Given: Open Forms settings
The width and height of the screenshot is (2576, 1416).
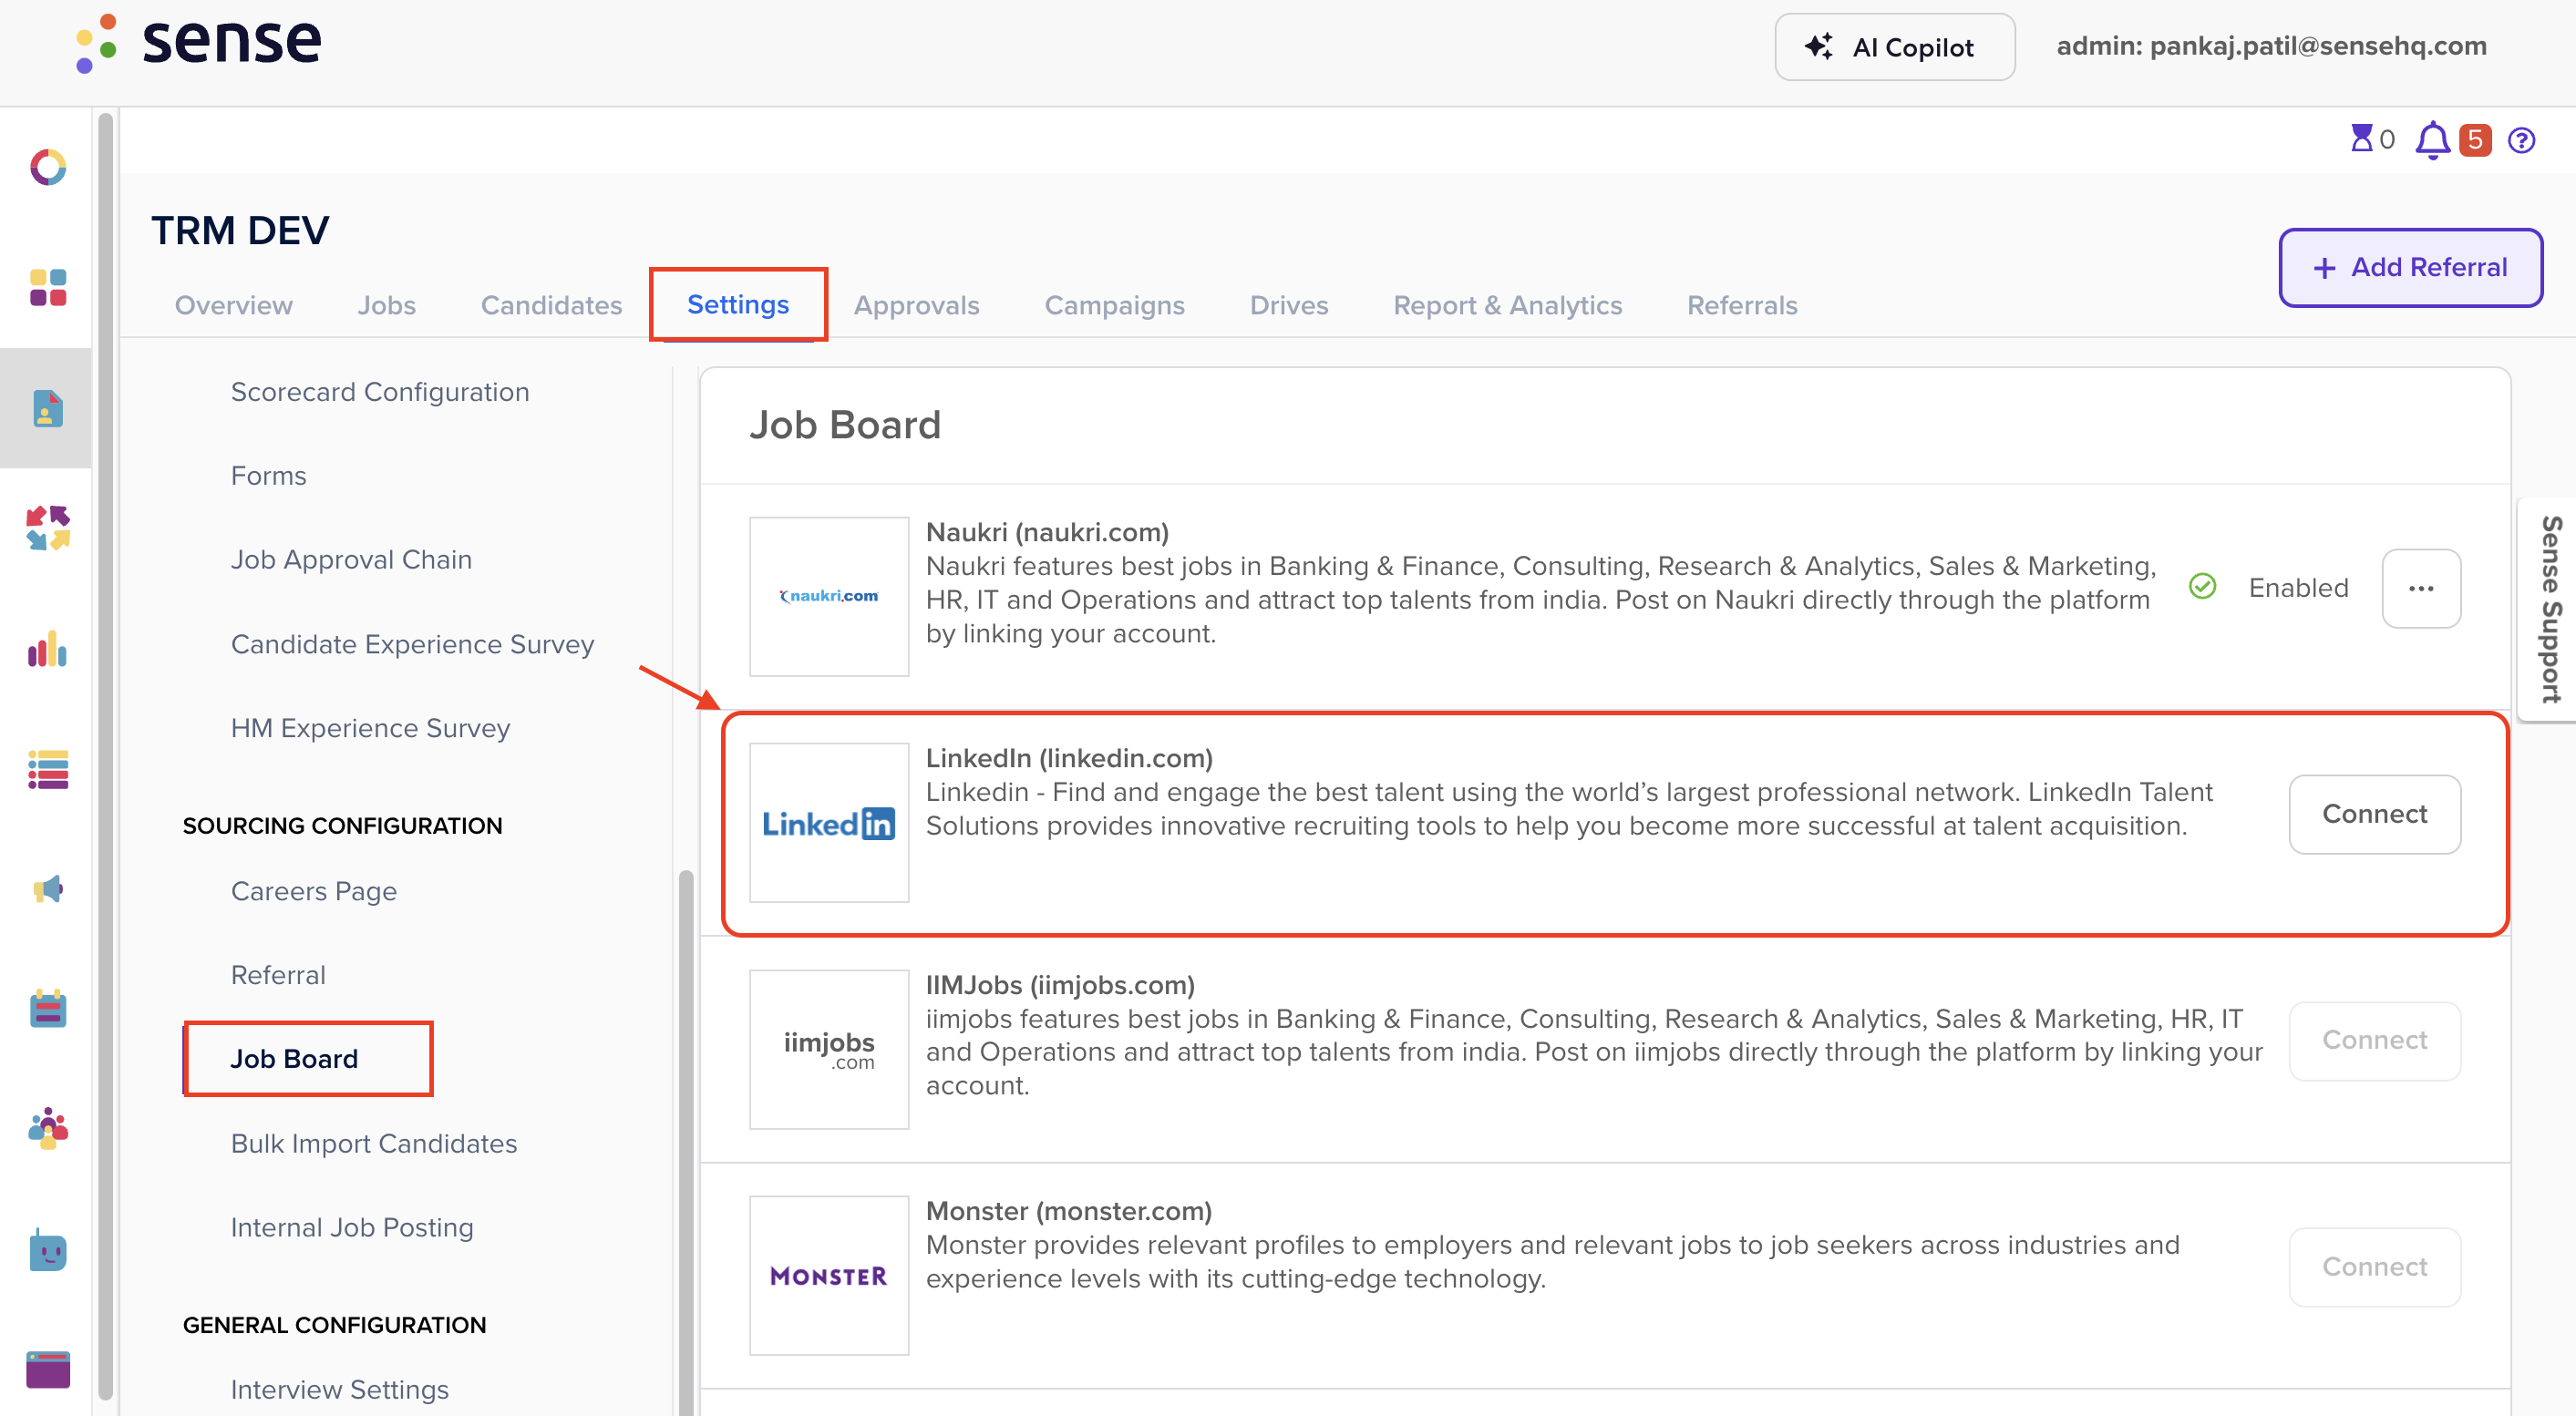Looking at the screenshot, I should 268,476.
